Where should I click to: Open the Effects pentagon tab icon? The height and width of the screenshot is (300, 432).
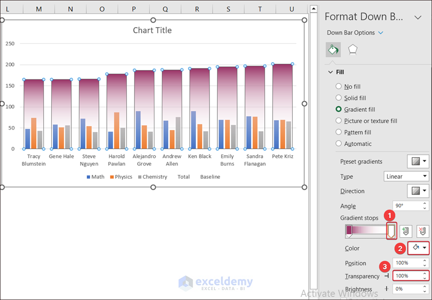[352, 50]
